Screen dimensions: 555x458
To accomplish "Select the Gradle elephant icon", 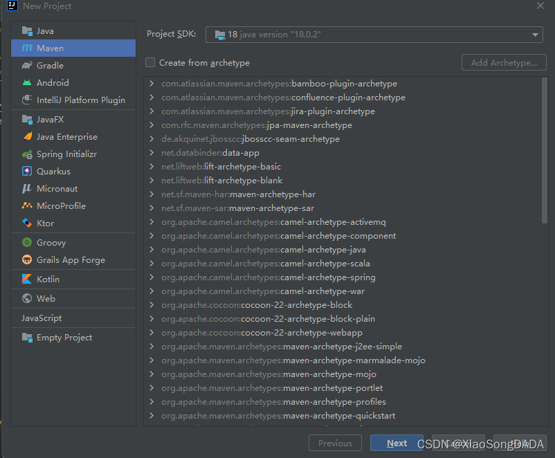I will coord(27,66).
